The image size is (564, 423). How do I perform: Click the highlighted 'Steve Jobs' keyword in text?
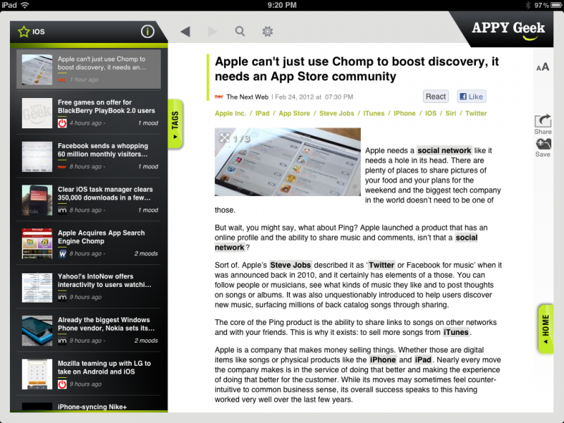coord(290,265)
